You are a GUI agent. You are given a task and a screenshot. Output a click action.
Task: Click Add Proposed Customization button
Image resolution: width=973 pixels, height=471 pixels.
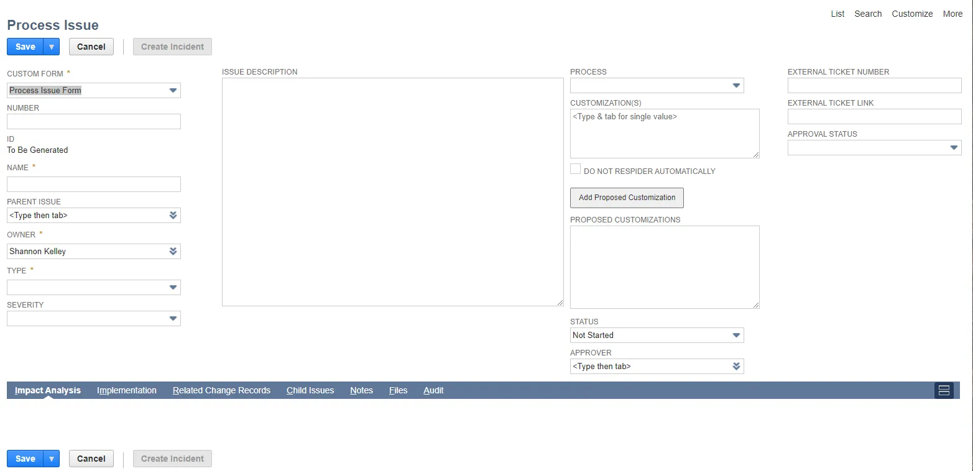tap(627, 198)
